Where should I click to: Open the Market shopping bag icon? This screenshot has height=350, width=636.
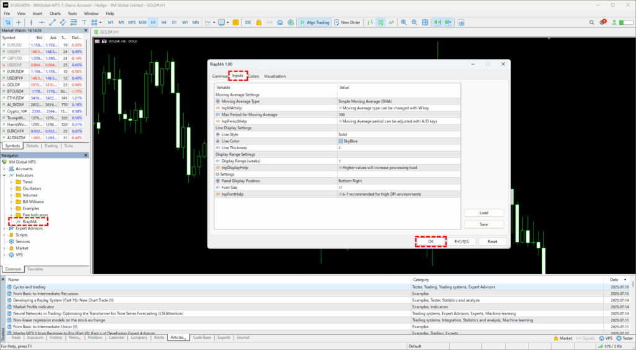click(x=259, y=22)
